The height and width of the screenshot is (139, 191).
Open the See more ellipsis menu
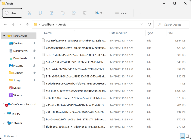[139, 13]
